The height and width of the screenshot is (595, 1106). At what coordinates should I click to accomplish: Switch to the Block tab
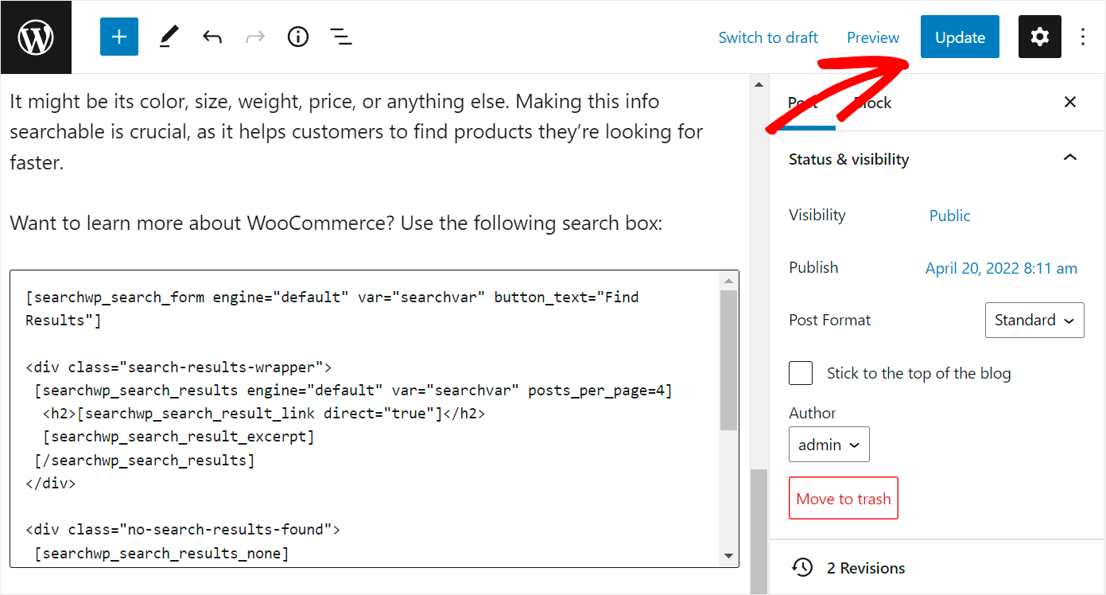[873, 103]
